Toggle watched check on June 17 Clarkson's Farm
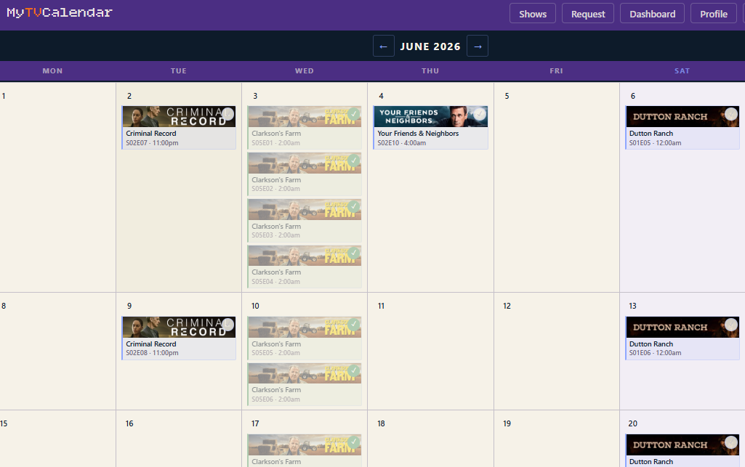Image resolution: width=745 pixels, height=467 pixels. 353,442
